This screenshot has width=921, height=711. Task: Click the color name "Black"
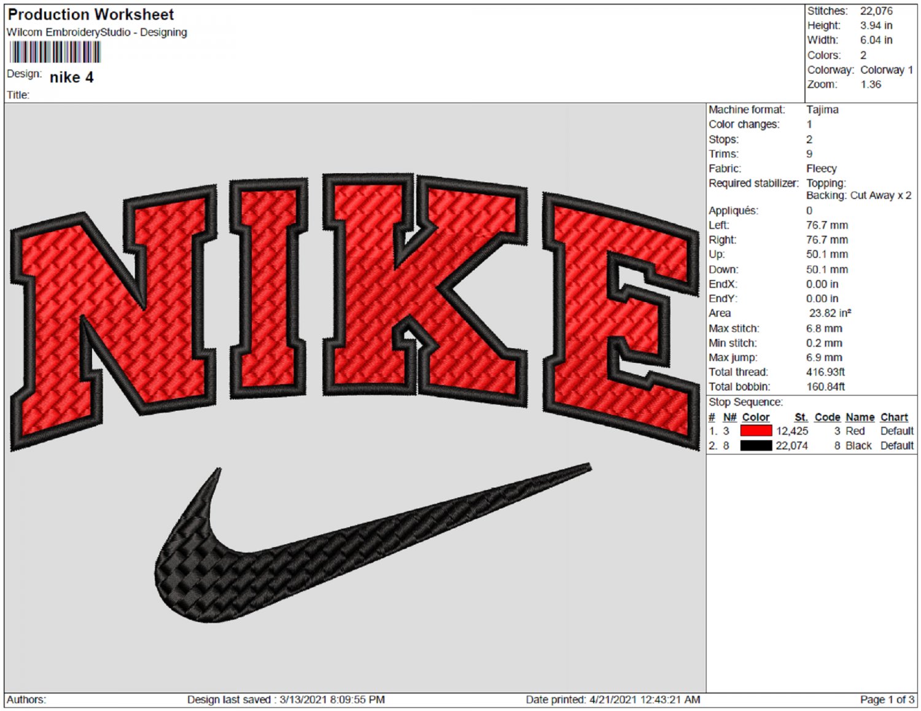[x=858, y=446]
